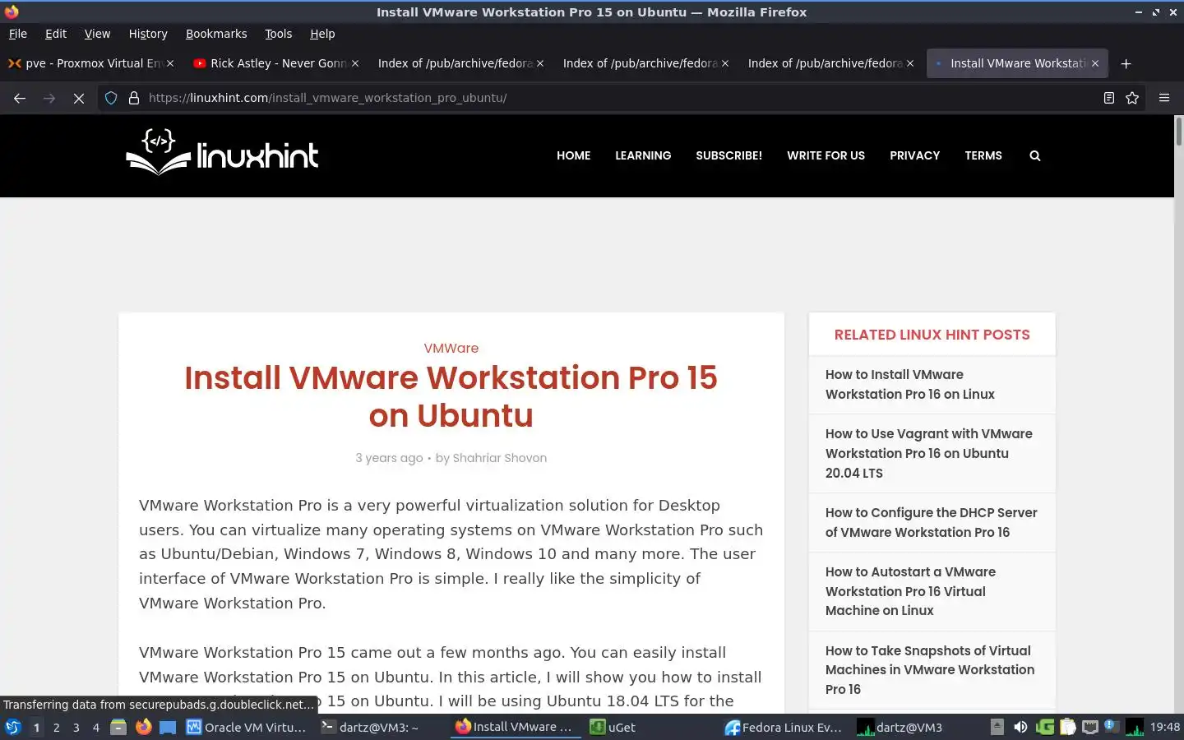This screenshot has width=1184, height=740.
Task: Stop page loading with the X button
Action: 79,98
